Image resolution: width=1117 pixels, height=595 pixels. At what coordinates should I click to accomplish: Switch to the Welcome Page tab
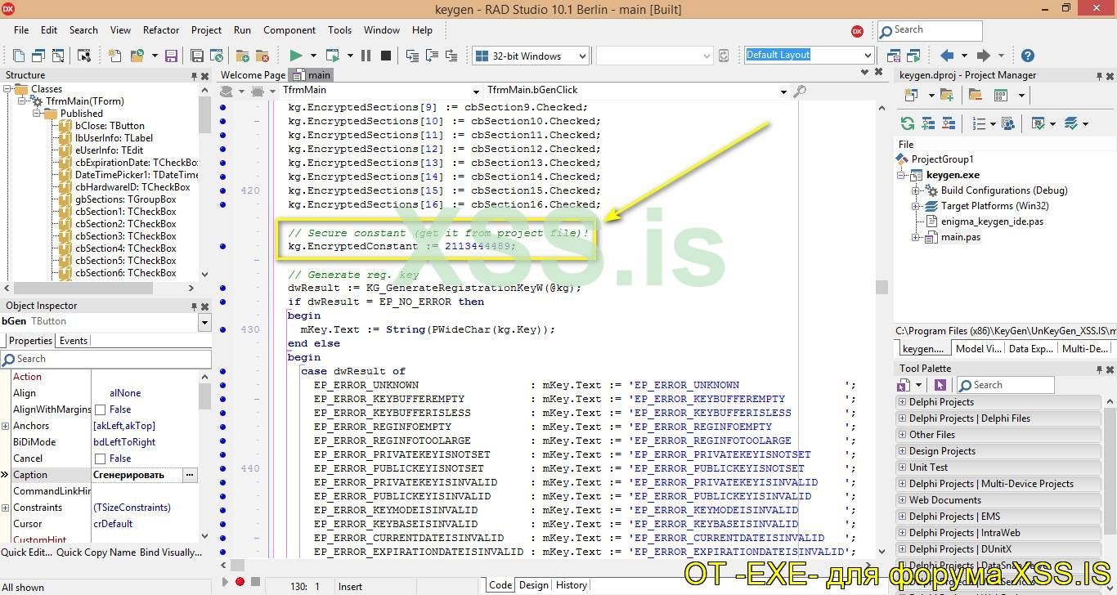point(253,75)
